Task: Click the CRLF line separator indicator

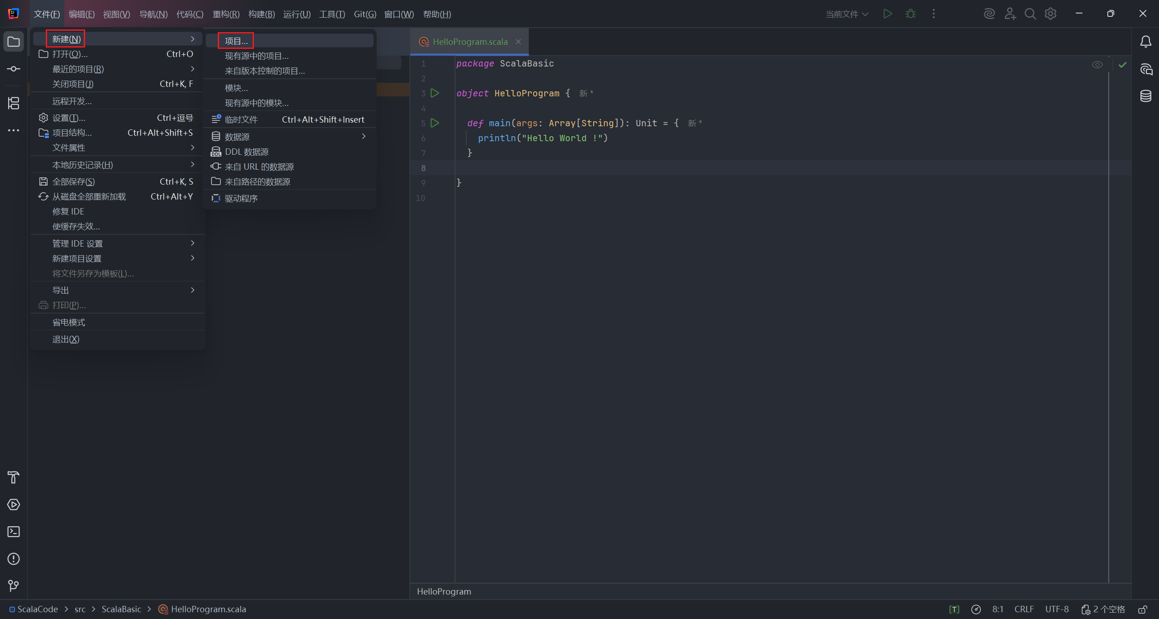Action: coord(1024,609)
